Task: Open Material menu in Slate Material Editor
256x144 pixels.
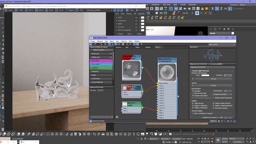Action: click(x=100, y=41)
